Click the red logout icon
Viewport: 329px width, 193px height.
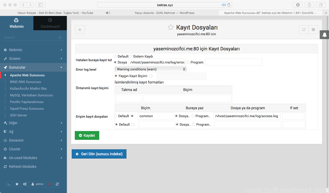click(49, 184)
